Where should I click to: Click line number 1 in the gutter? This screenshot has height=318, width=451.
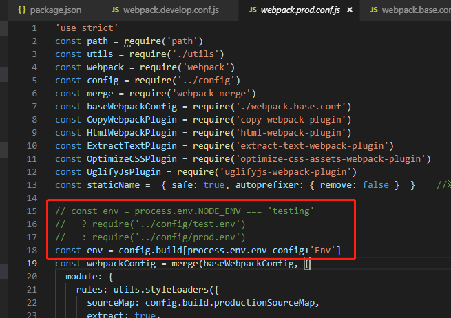coord(34,28)
